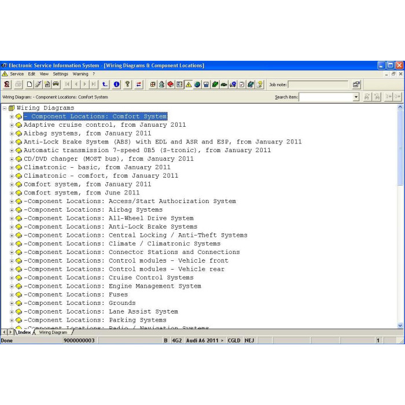The height and width of the screenshot is (405, 405).
Task: Click the vertical scrollbar down arrow
Action: click(400, 325)
